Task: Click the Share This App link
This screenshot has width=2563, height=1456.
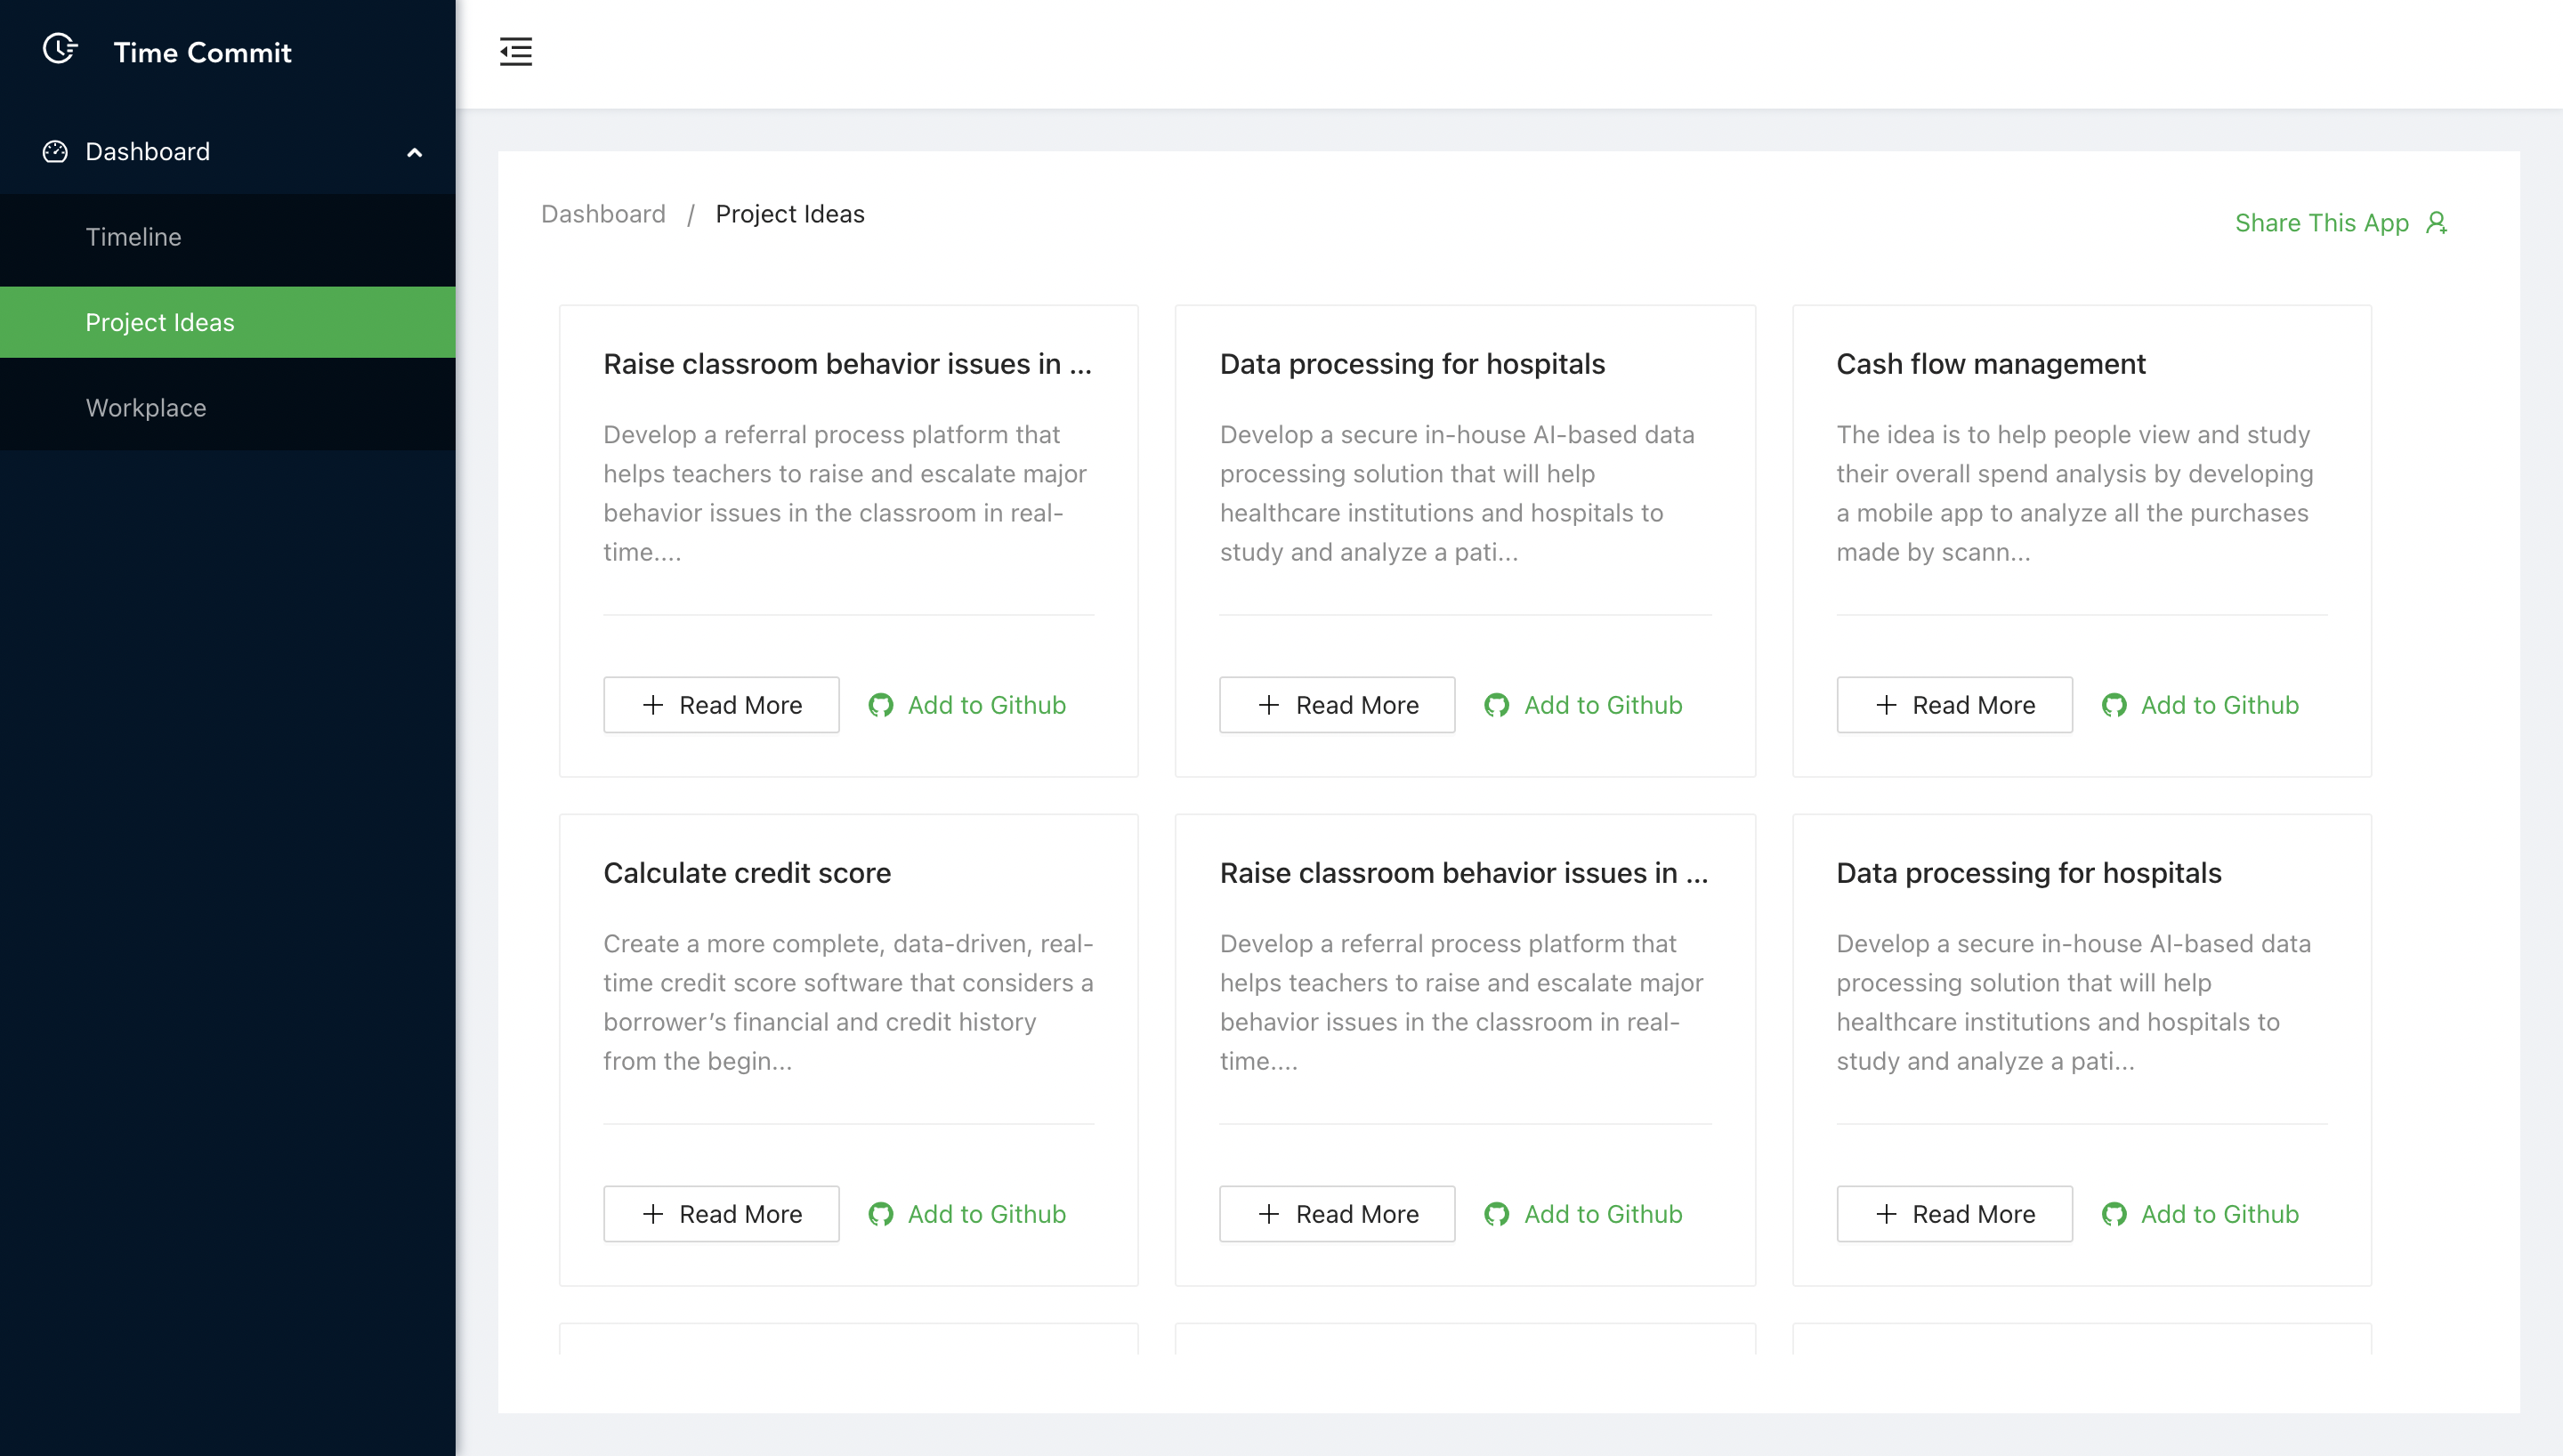Action: click(x=2321, y=223)
